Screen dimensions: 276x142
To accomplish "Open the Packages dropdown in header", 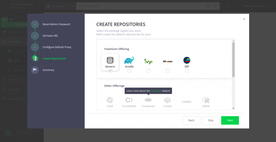I will pos(60,6).
